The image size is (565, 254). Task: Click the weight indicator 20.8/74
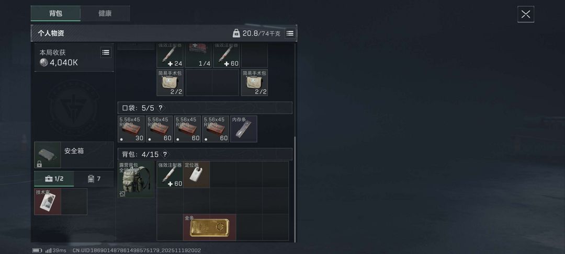257,33
